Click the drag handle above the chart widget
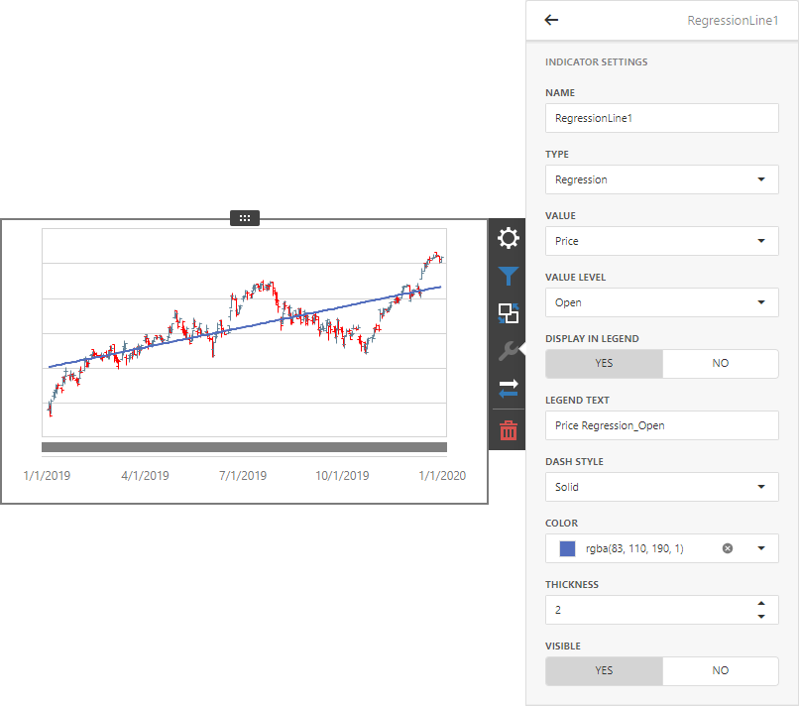The height and width of the screenshot is (706, 799). tap(244, 217)
